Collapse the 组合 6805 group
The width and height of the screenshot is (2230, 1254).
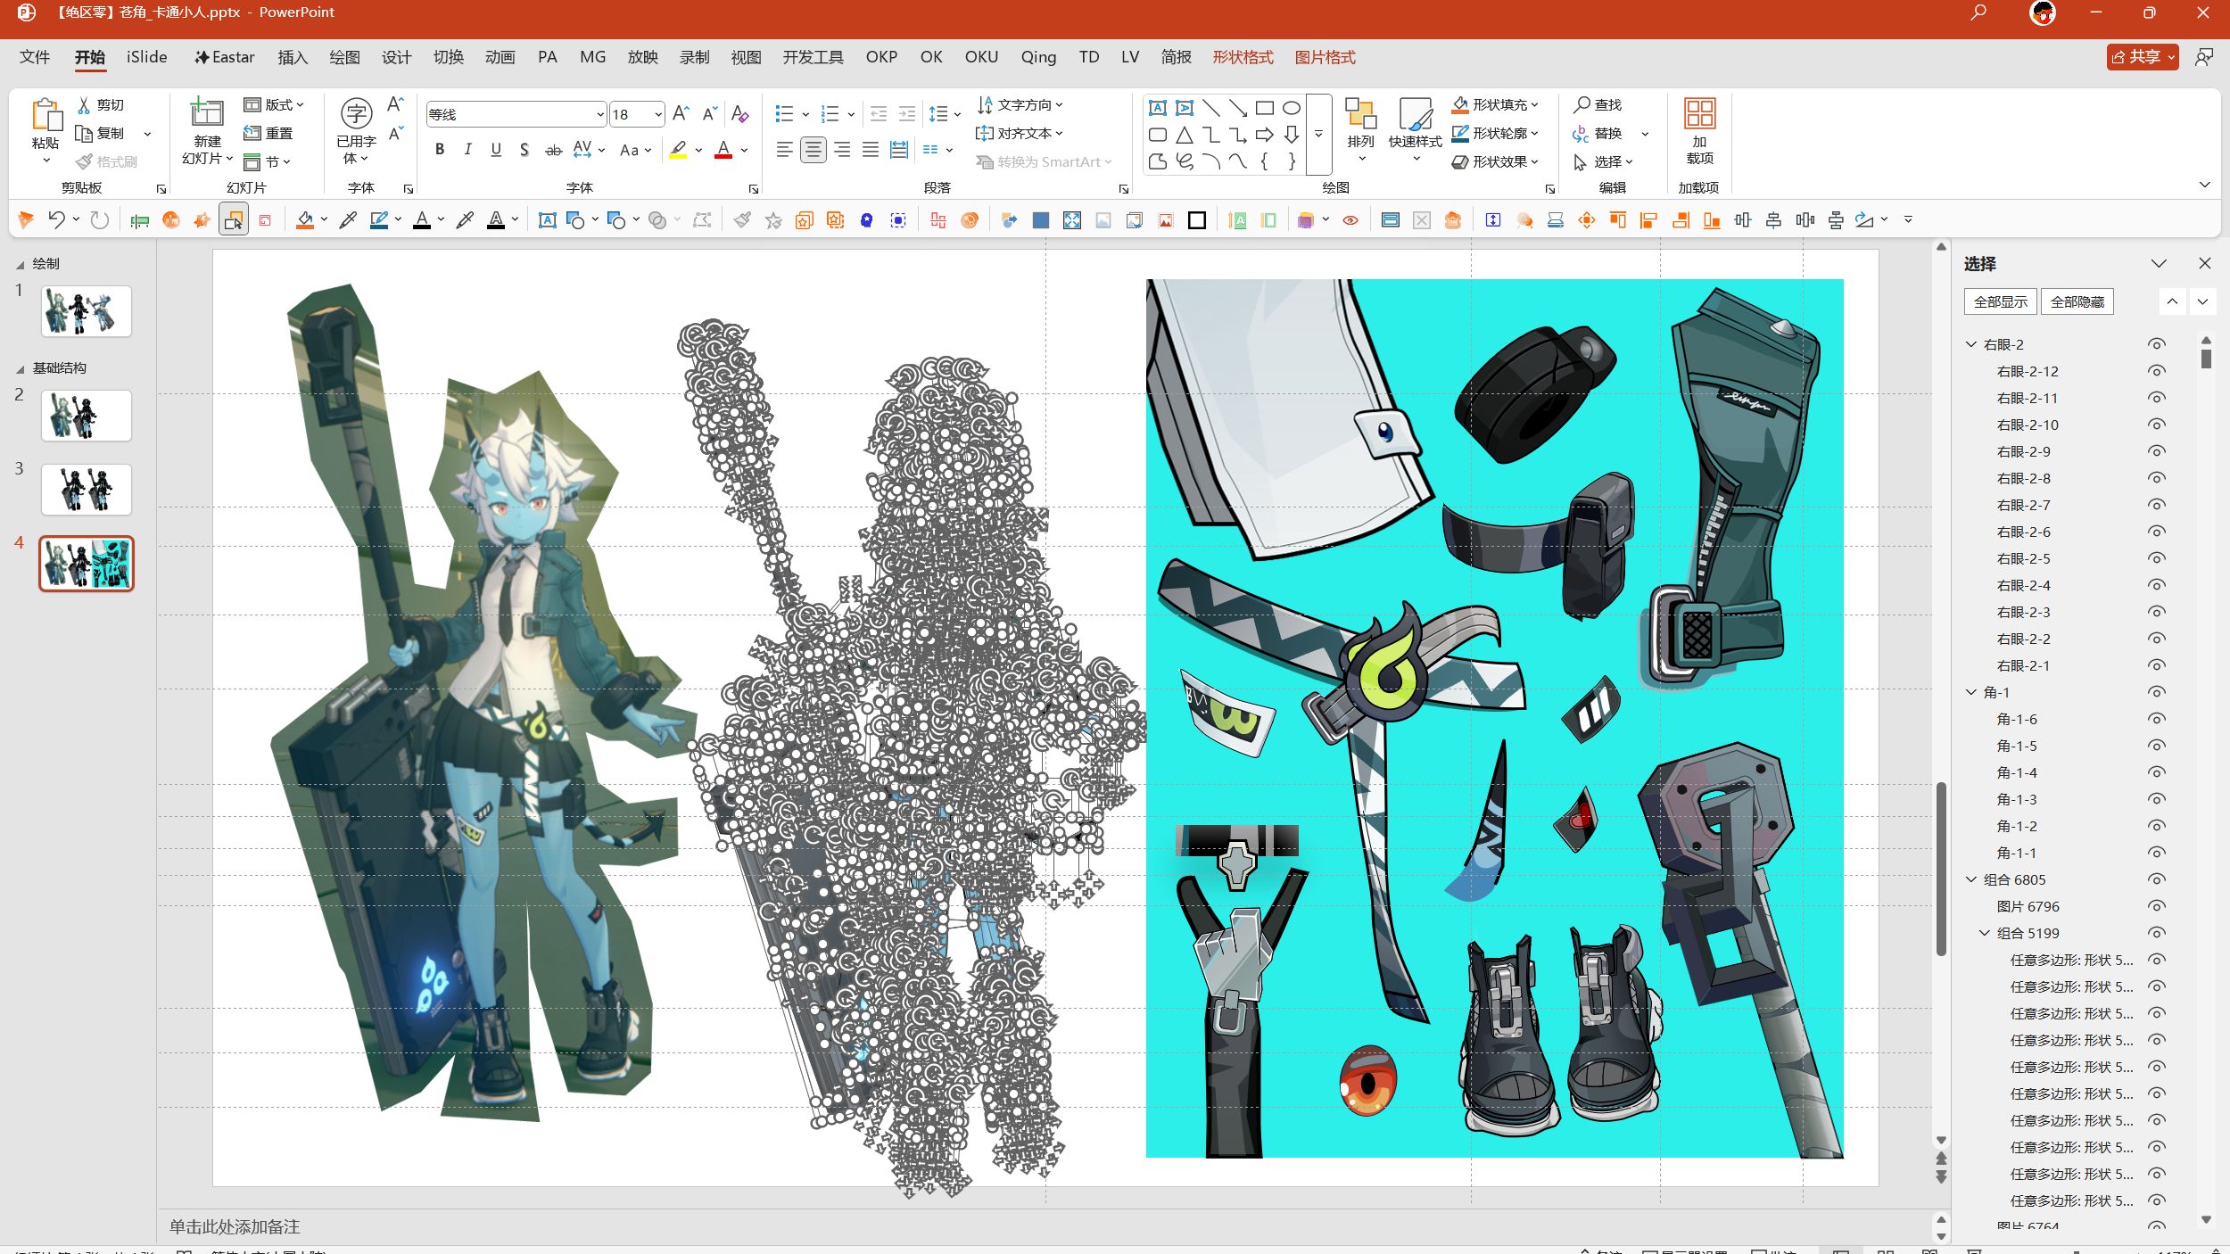click(x=1971, y=879)
